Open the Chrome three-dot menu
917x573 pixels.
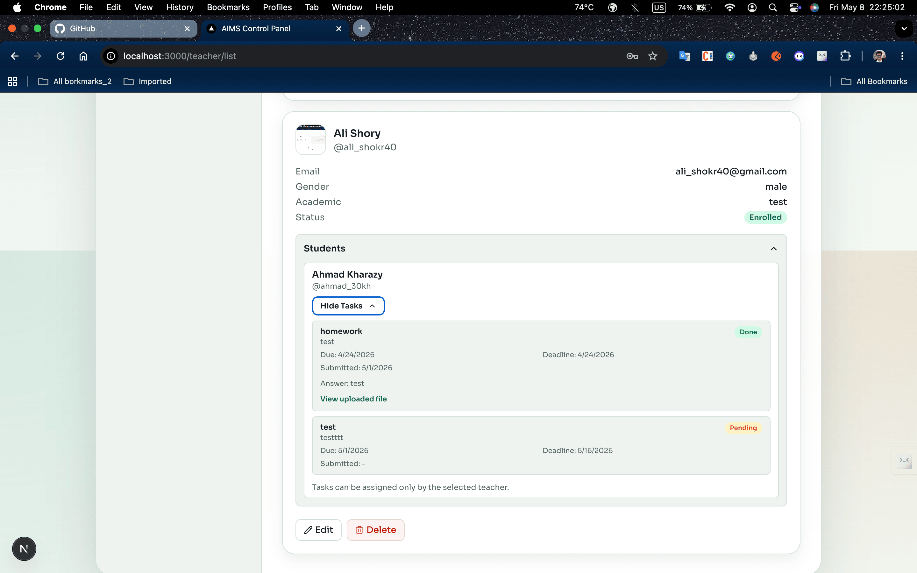tap(902, 56)
